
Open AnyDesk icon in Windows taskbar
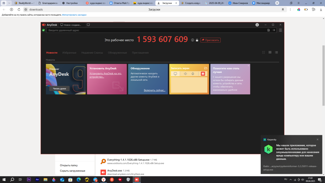point(136,179)
